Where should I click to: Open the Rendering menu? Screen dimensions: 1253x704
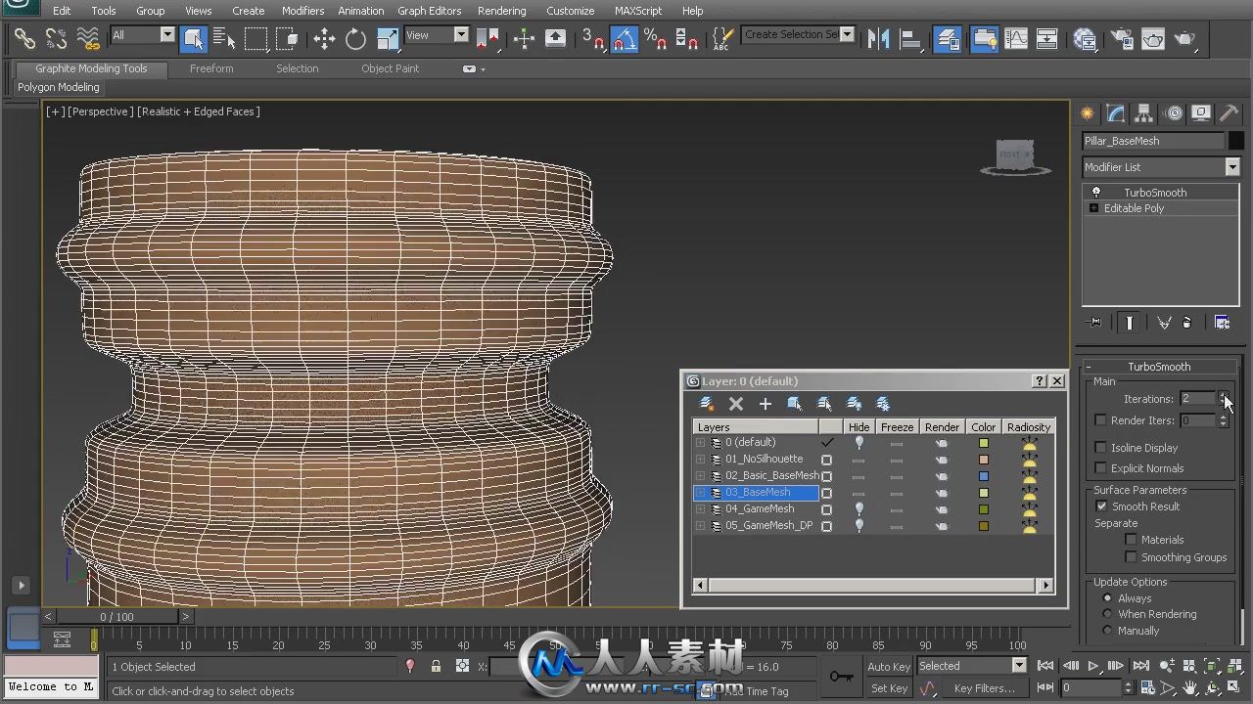click(501, 11)
